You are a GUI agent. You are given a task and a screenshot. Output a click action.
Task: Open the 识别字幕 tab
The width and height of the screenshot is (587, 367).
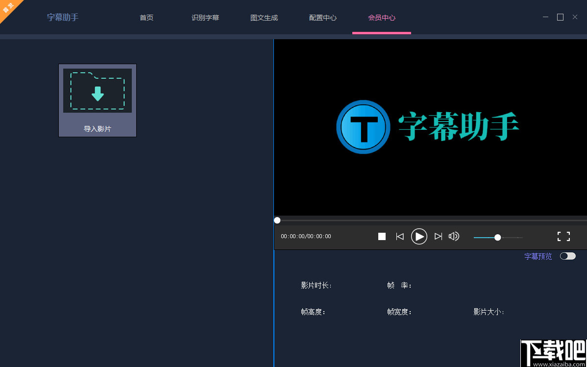[205, 17]
